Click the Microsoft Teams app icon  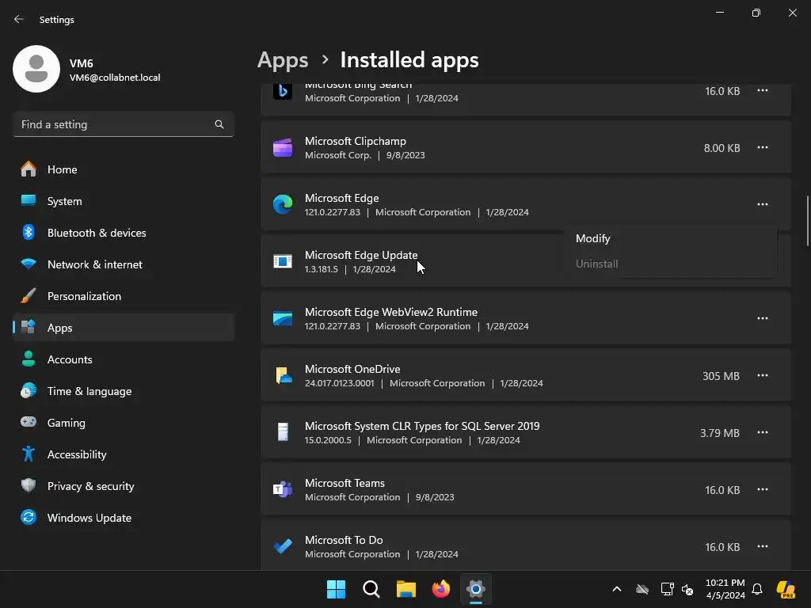pyautogui.click(x=283, y=489)
